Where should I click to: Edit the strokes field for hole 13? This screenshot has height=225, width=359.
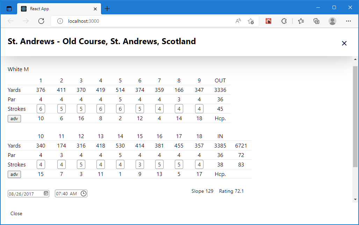pyautogui.click(x=101, y=165)
